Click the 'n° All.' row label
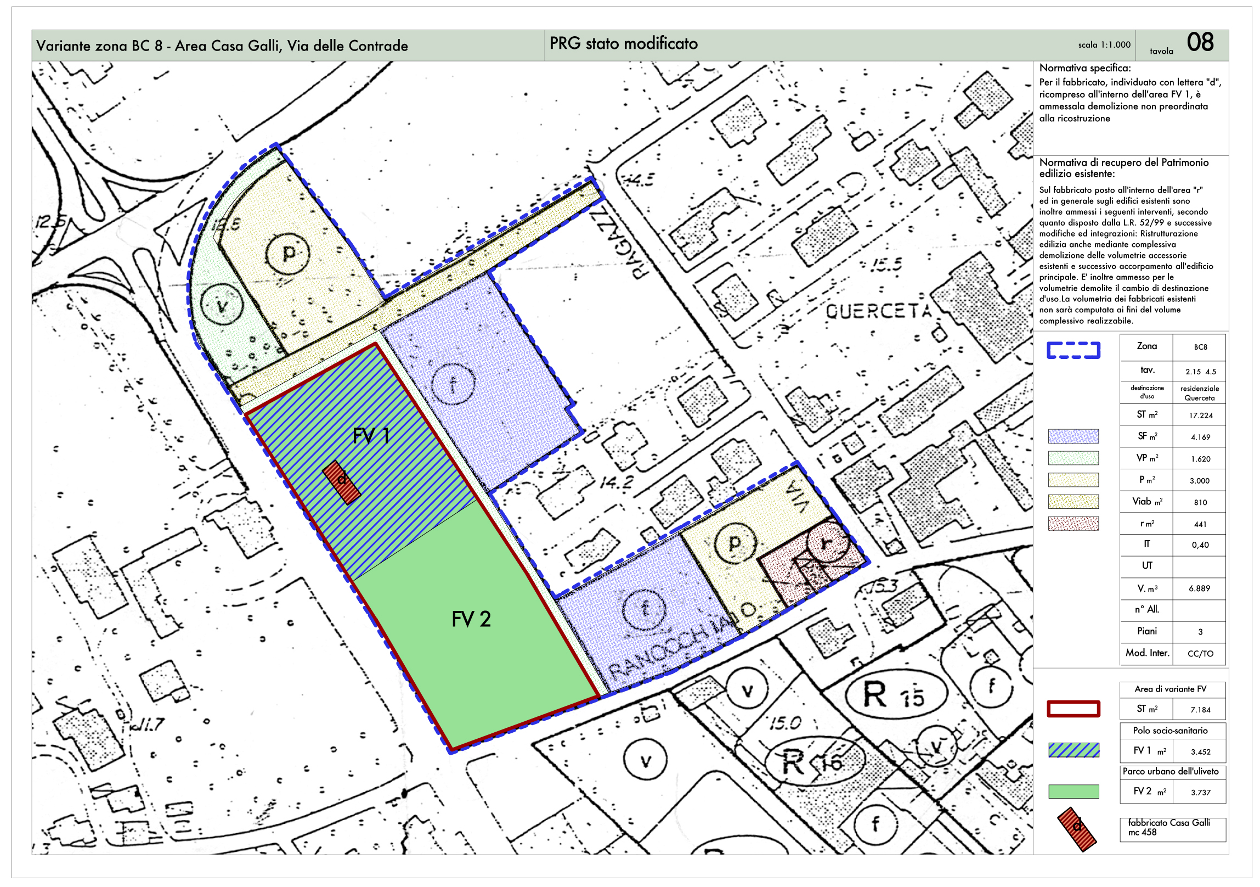Image resolution: width=1260 pixels, height=887 pixels. [x=1147, y=609]
